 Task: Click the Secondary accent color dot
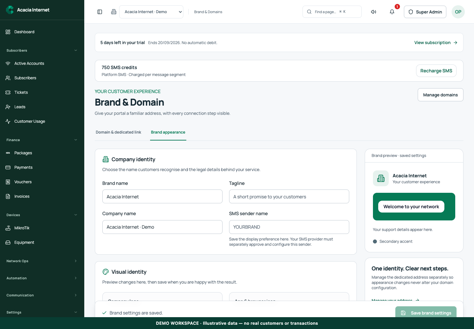375,241
